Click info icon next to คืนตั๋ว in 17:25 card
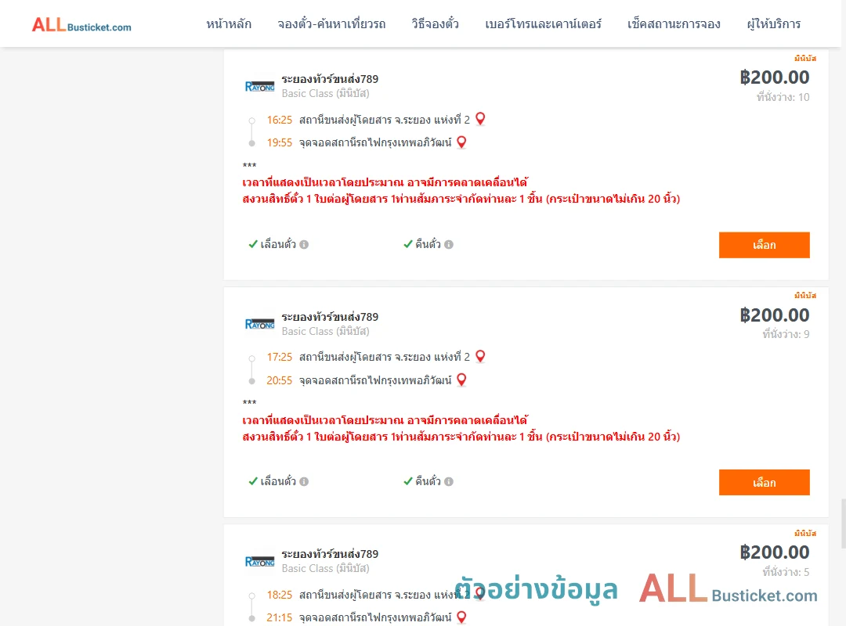Screen dimensions: 846x626 pos(449,481)
